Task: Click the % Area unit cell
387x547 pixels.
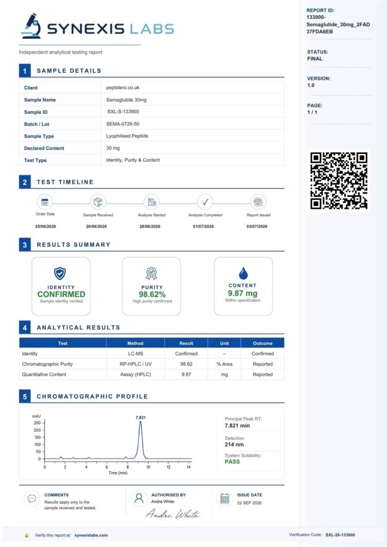Action: 225,364
